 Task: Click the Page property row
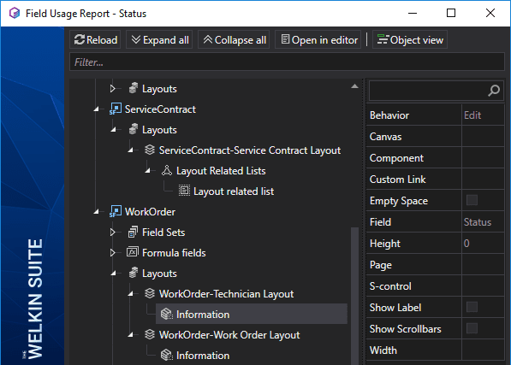tap(436, 265)
